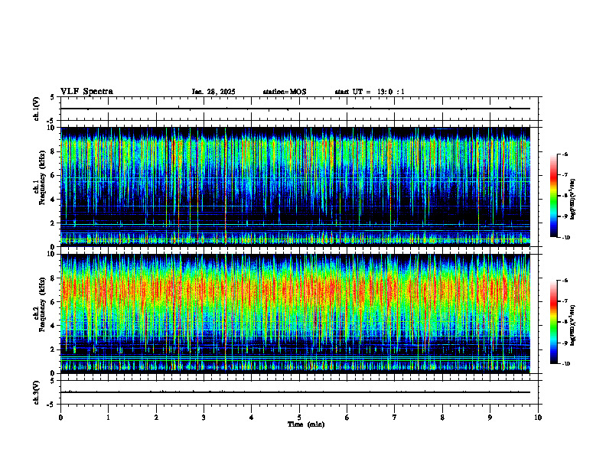The height and width of the screenshot is (468, 606).
Task: Click the time axis tick label "0"
Action: 60,418
